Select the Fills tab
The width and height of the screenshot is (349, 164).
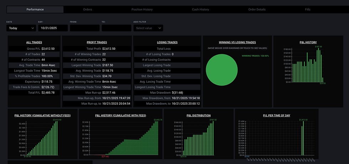tap(308, 10)
